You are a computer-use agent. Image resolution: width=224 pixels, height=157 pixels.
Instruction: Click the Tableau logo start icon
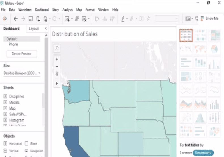pyautogui.click(x=5, y=19)
